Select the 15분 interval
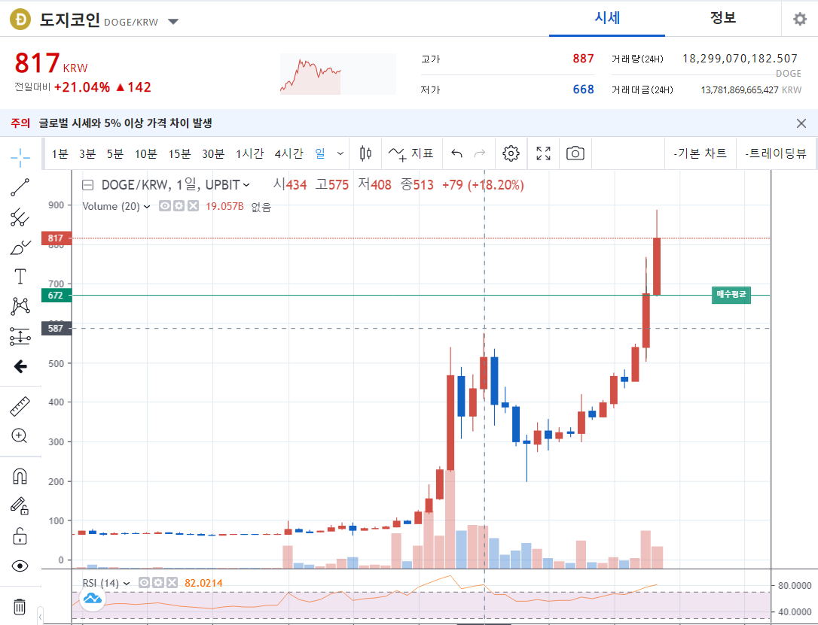 pos(180,154)
